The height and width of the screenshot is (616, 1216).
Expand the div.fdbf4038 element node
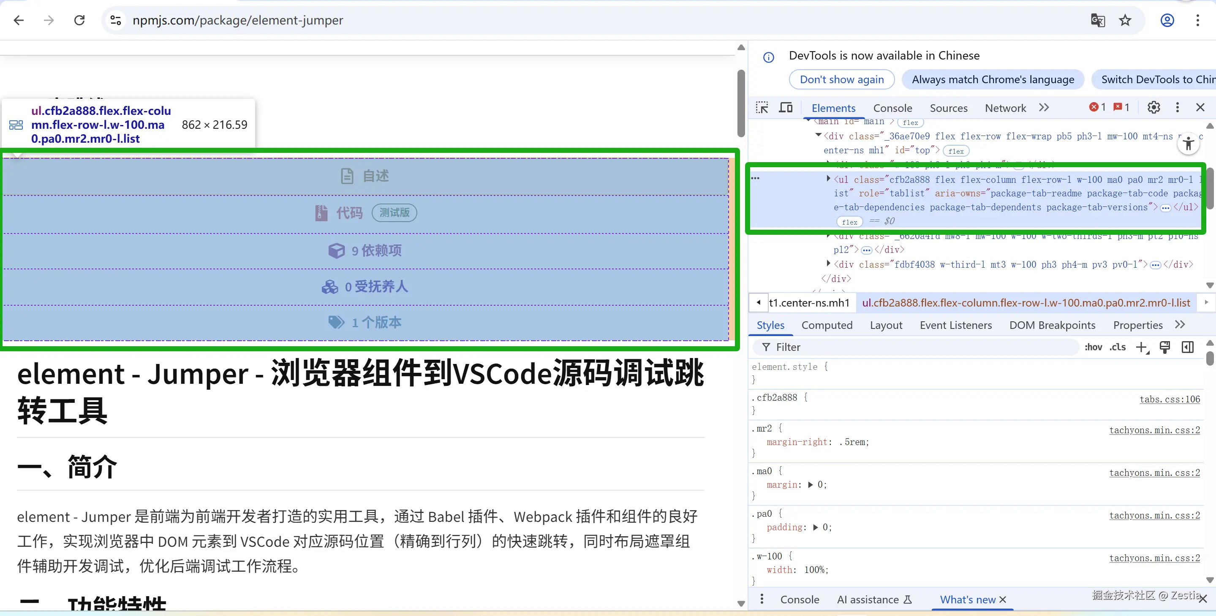[x=828, y=264]
